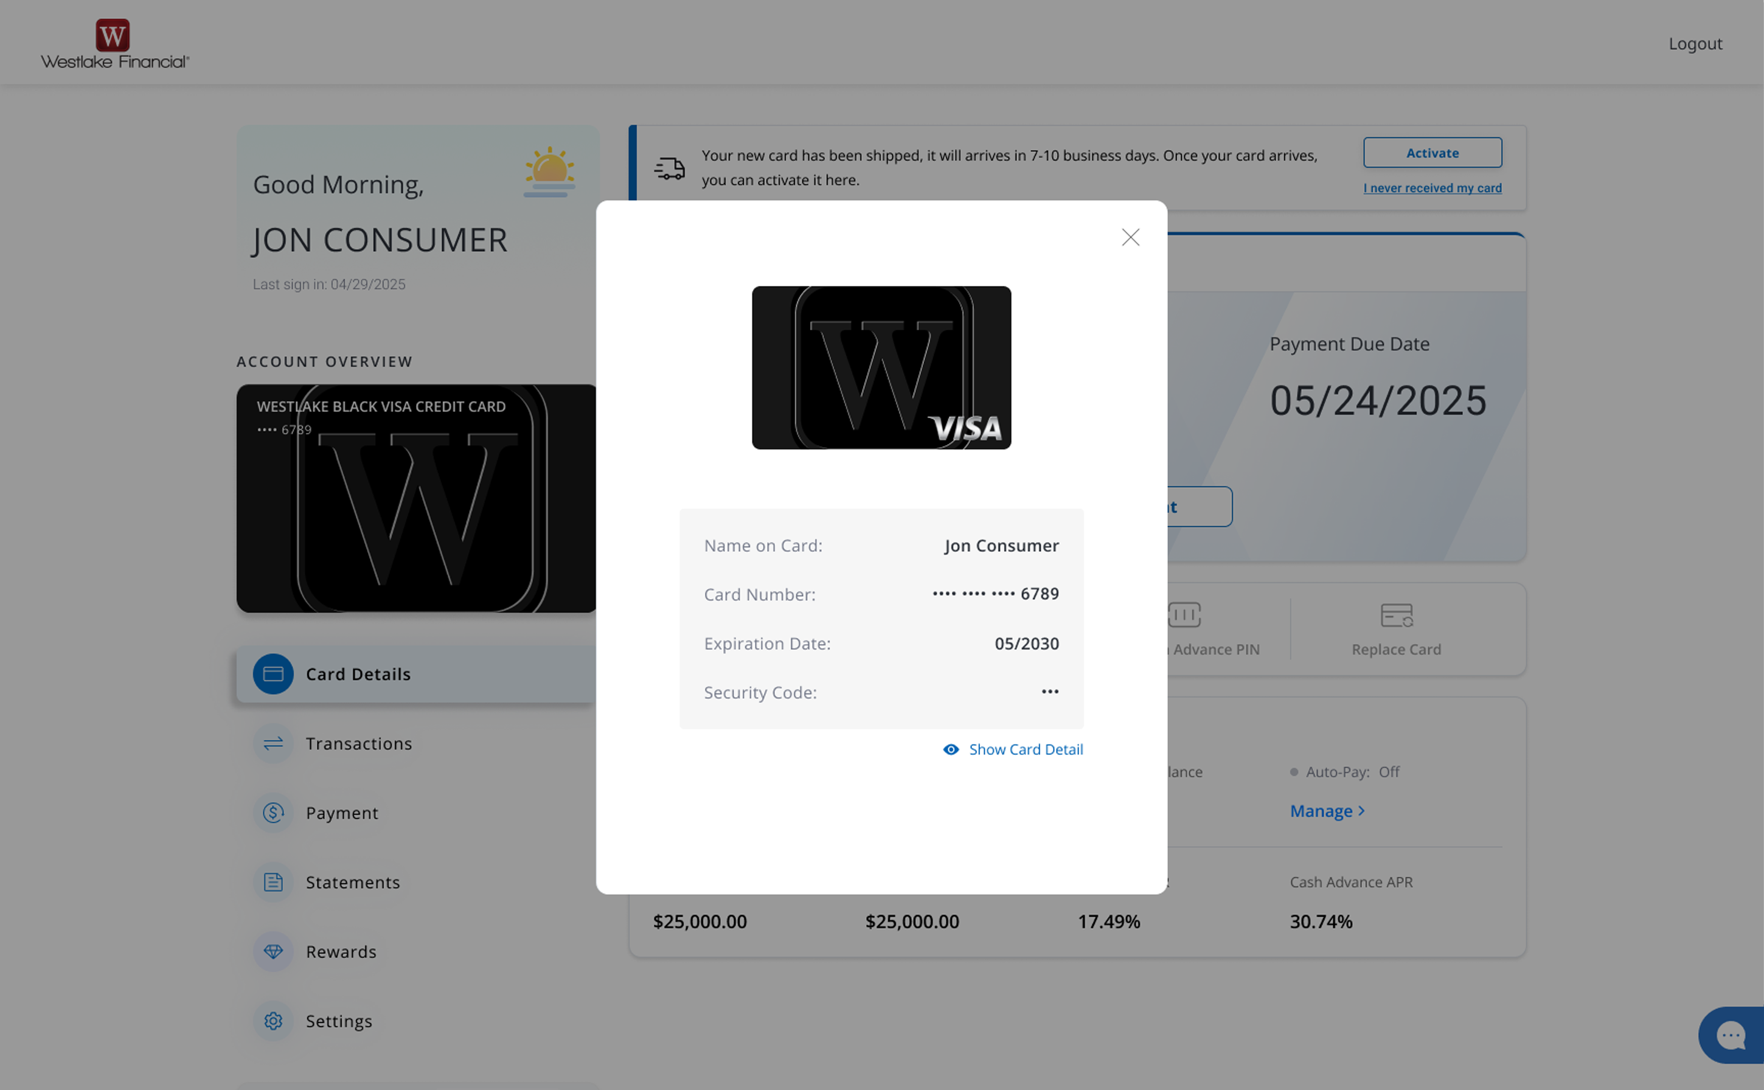Image resolution: width=1764 pixels, height=1090 pixels.
Task: Close the card detail dialog
Action: pyautogui.click(x=1130, y=237)
